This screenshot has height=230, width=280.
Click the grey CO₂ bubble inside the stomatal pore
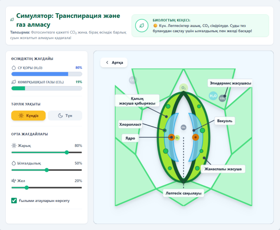184,127
